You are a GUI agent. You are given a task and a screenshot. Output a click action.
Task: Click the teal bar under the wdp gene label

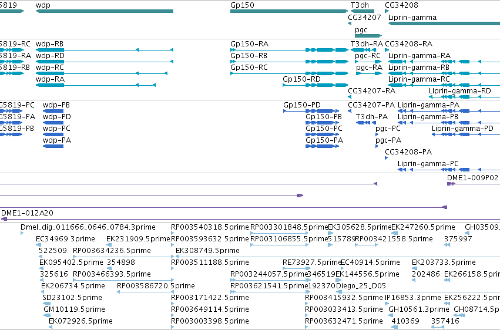[105, 11]
